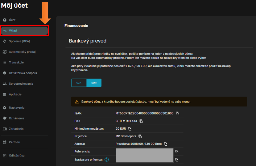This screenshot has height=166, width=256.
Task: Copy the minimum amount 20 EUR
Action: (130, 129)
